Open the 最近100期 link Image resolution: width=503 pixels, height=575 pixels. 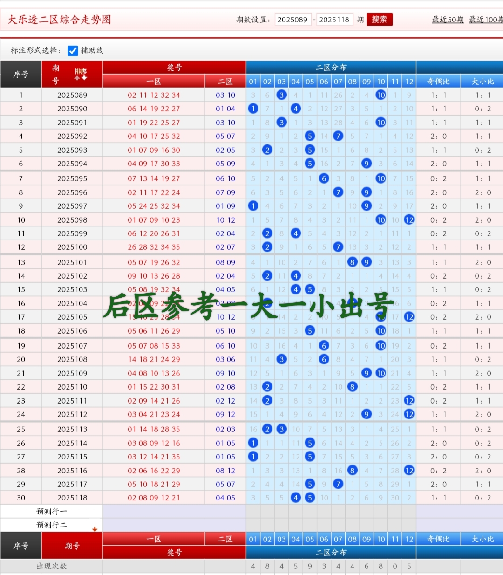[485, 20]
